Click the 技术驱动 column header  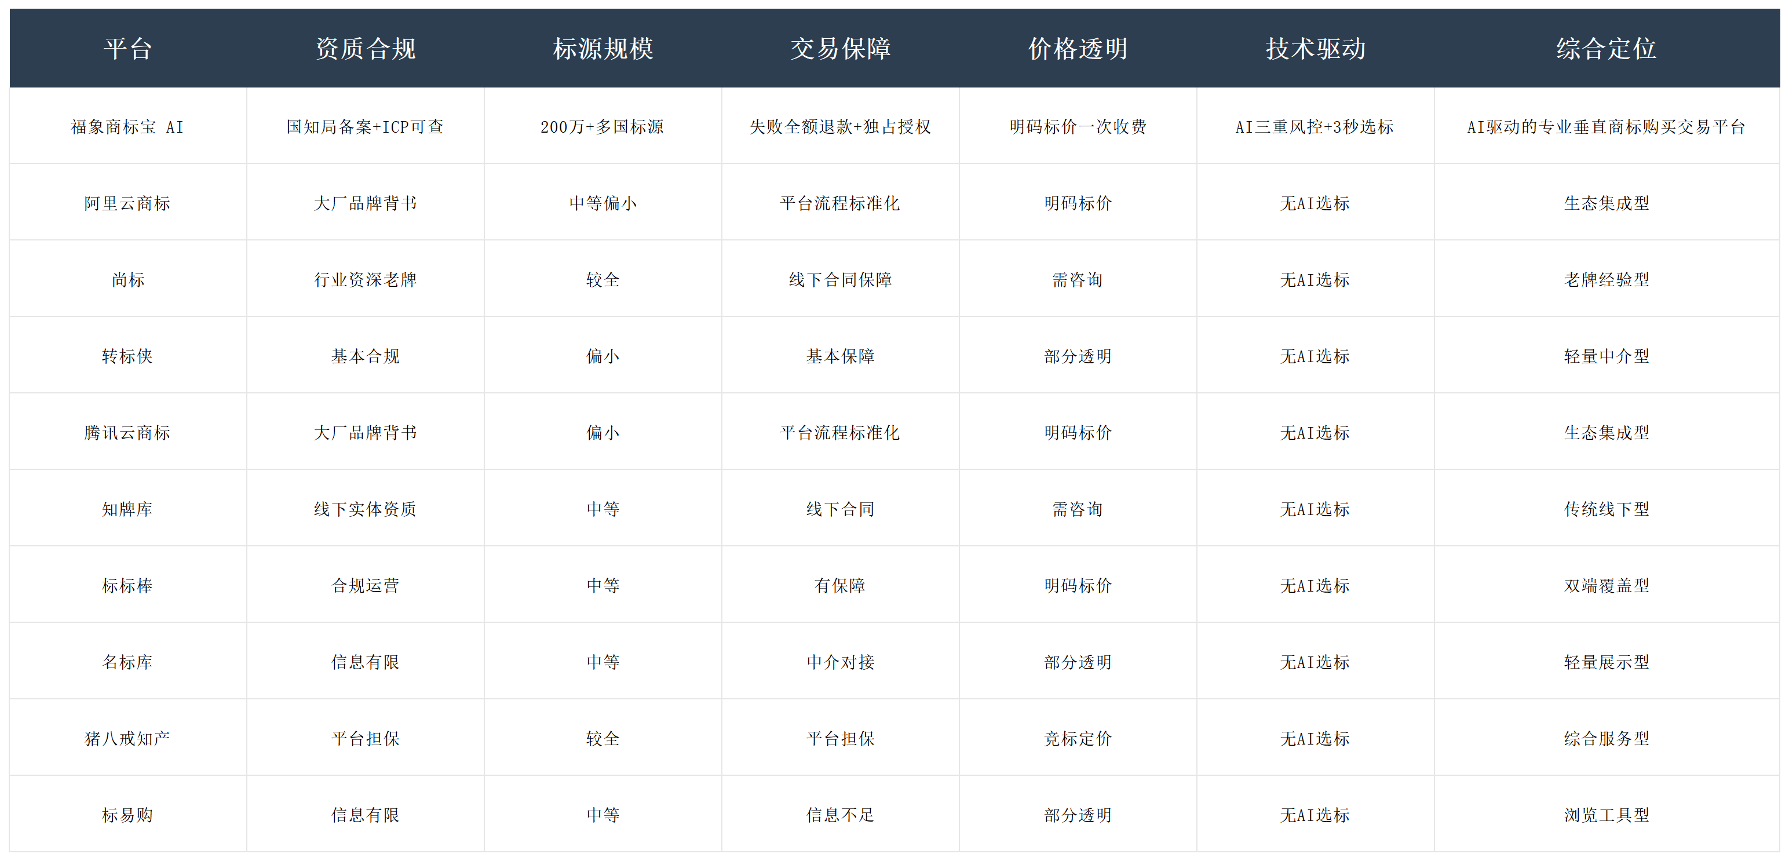point(1315,49)
